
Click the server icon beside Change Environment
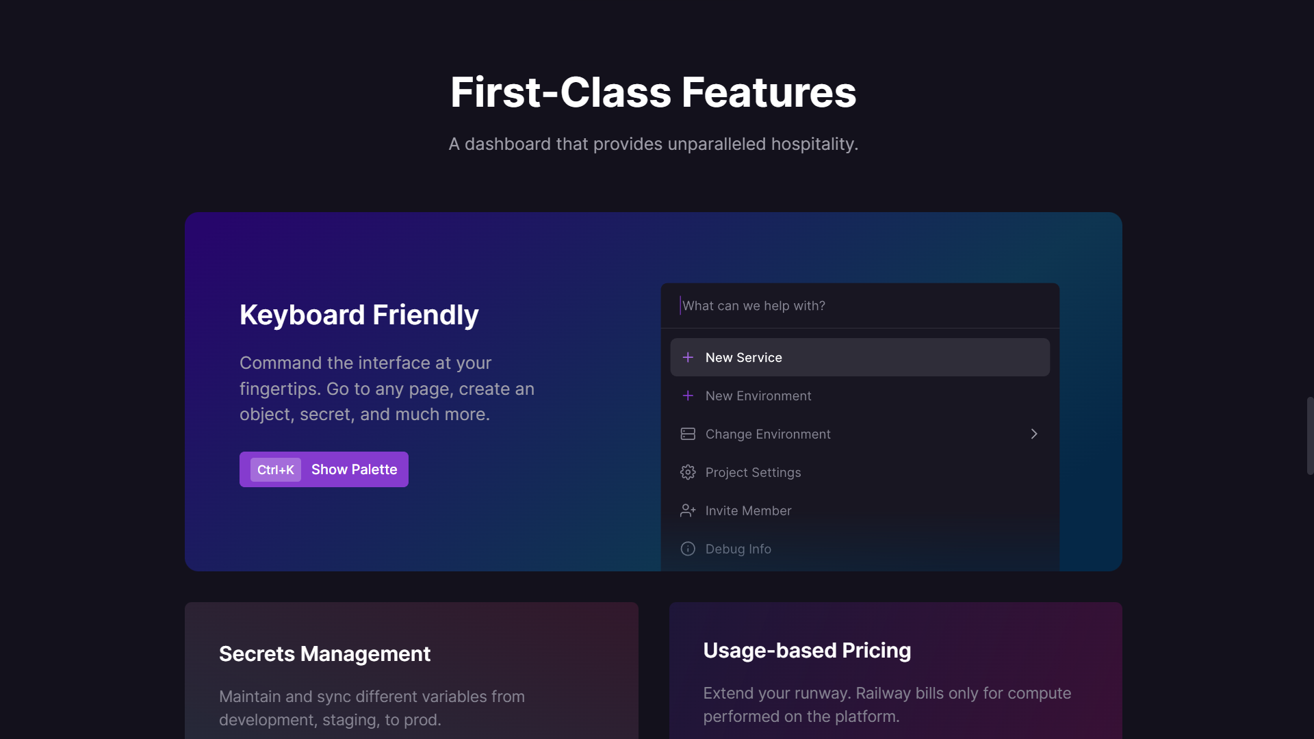(x=688, y=434)
